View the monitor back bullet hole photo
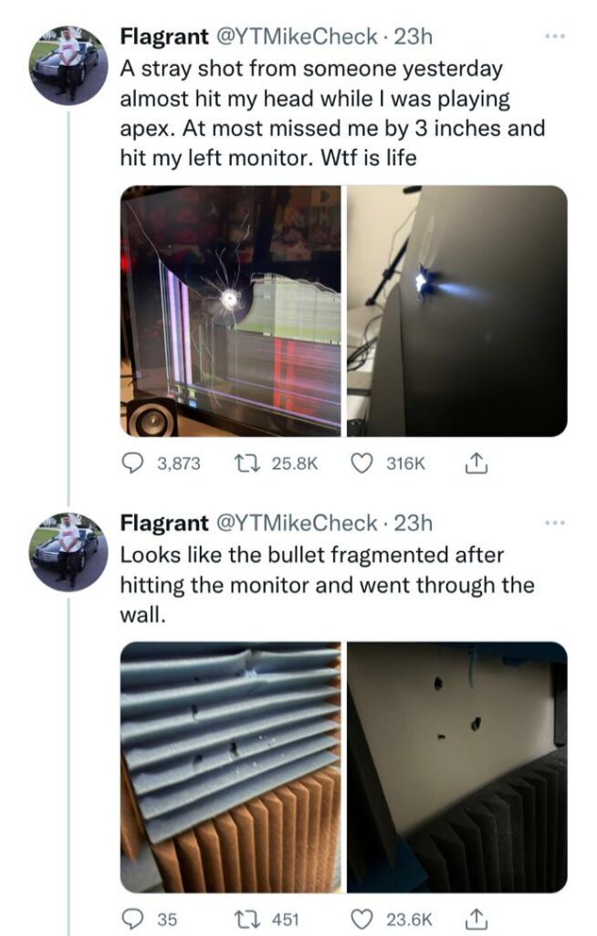The height and width of the screenshot is (936, 597). pyautogui.click(x=456, y=311)
